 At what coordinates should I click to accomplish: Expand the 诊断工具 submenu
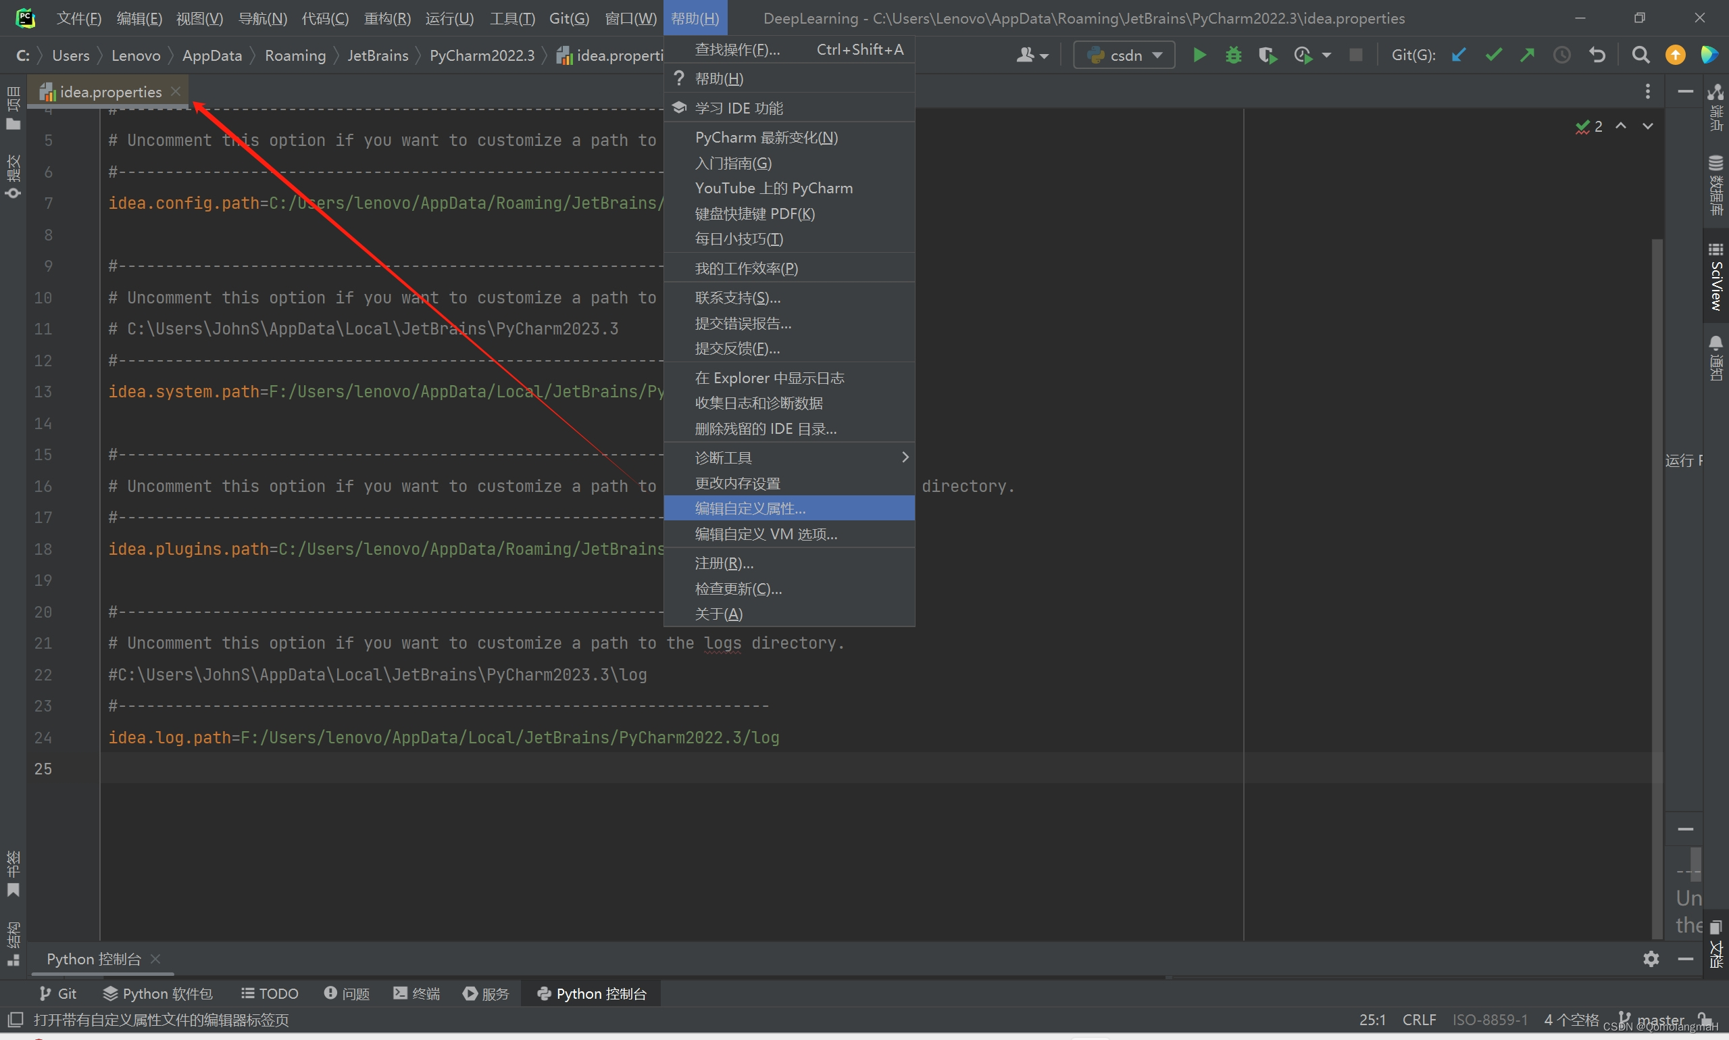tap(789, 457)
